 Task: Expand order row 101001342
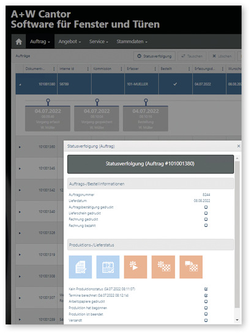(x=20, y=190)
